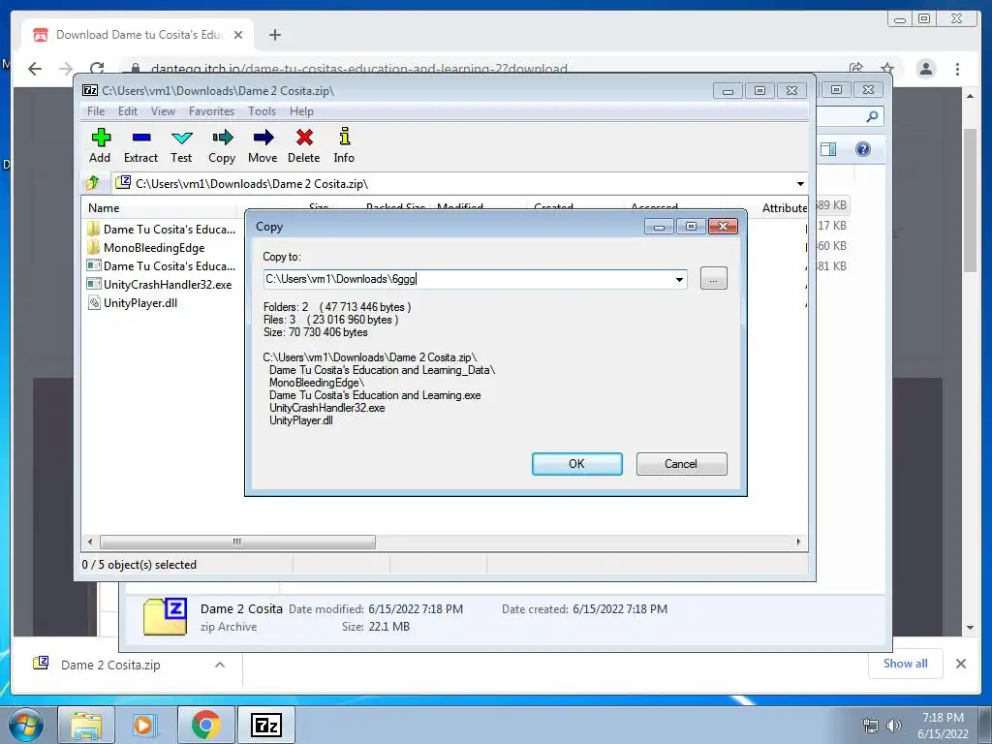
Task: Click the Add toolbar icon in 7-Zip
Action: point(100,145)
